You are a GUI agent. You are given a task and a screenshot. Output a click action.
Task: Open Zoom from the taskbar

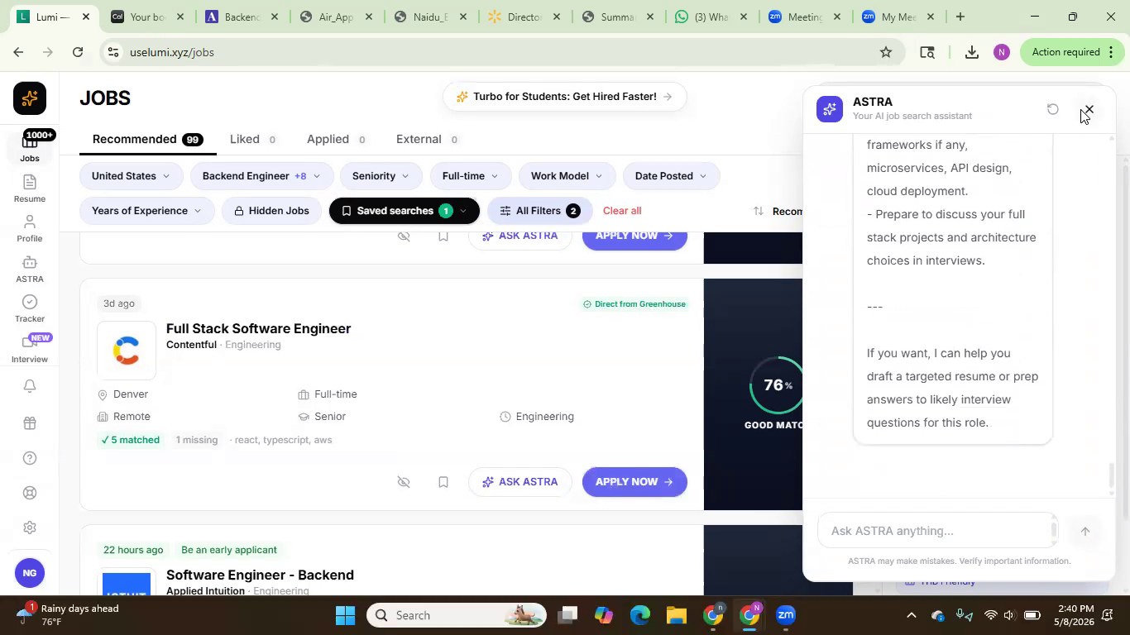click(786, 615)
